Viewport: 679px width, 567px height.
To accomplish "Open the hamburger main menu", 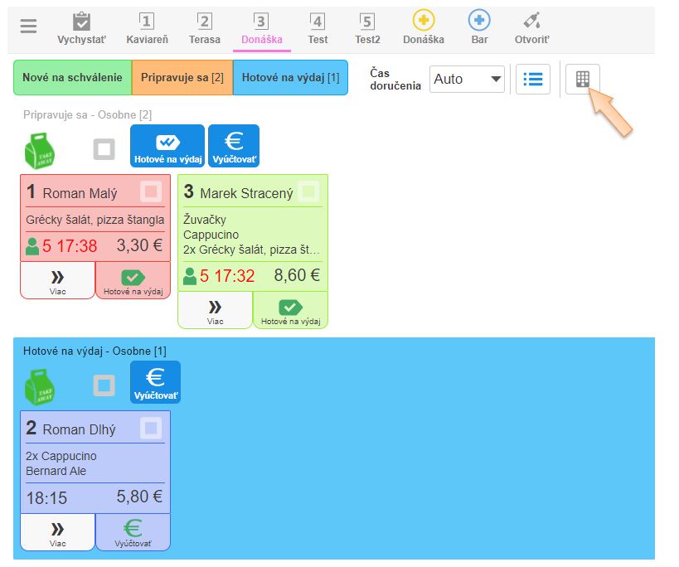I will point(29,27).
